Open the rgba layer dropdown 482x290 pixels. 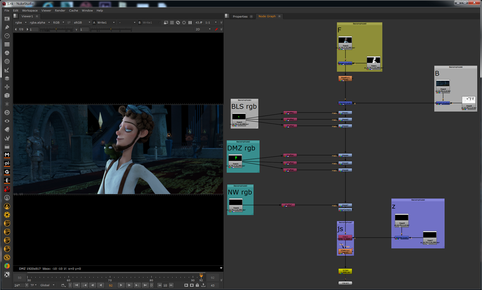[x=21, y=22]
